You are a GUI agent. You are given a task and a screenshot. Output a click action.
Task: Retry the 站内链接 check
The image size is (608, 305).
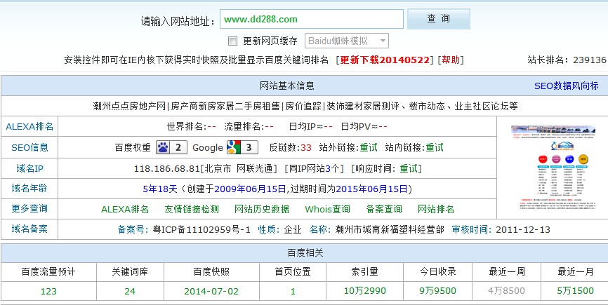tap(435, 147)
